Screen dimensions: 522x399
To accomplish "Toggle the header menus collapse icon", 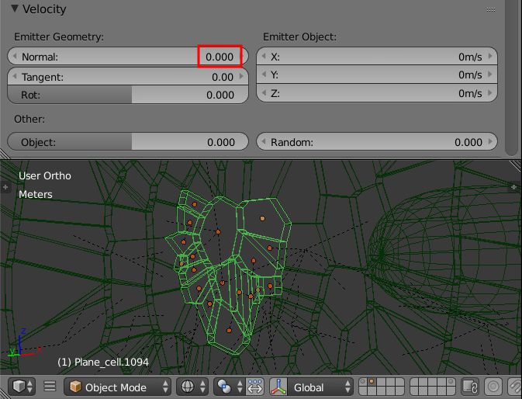I will coord(50,387).
